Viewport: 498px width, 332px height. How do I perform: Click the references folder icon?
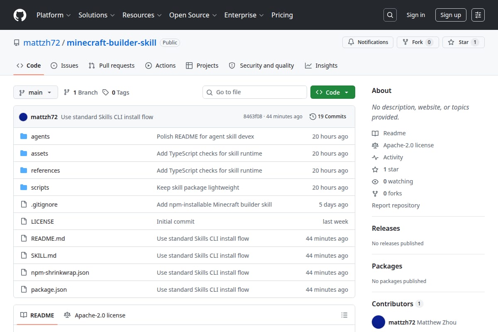(24, 171)
